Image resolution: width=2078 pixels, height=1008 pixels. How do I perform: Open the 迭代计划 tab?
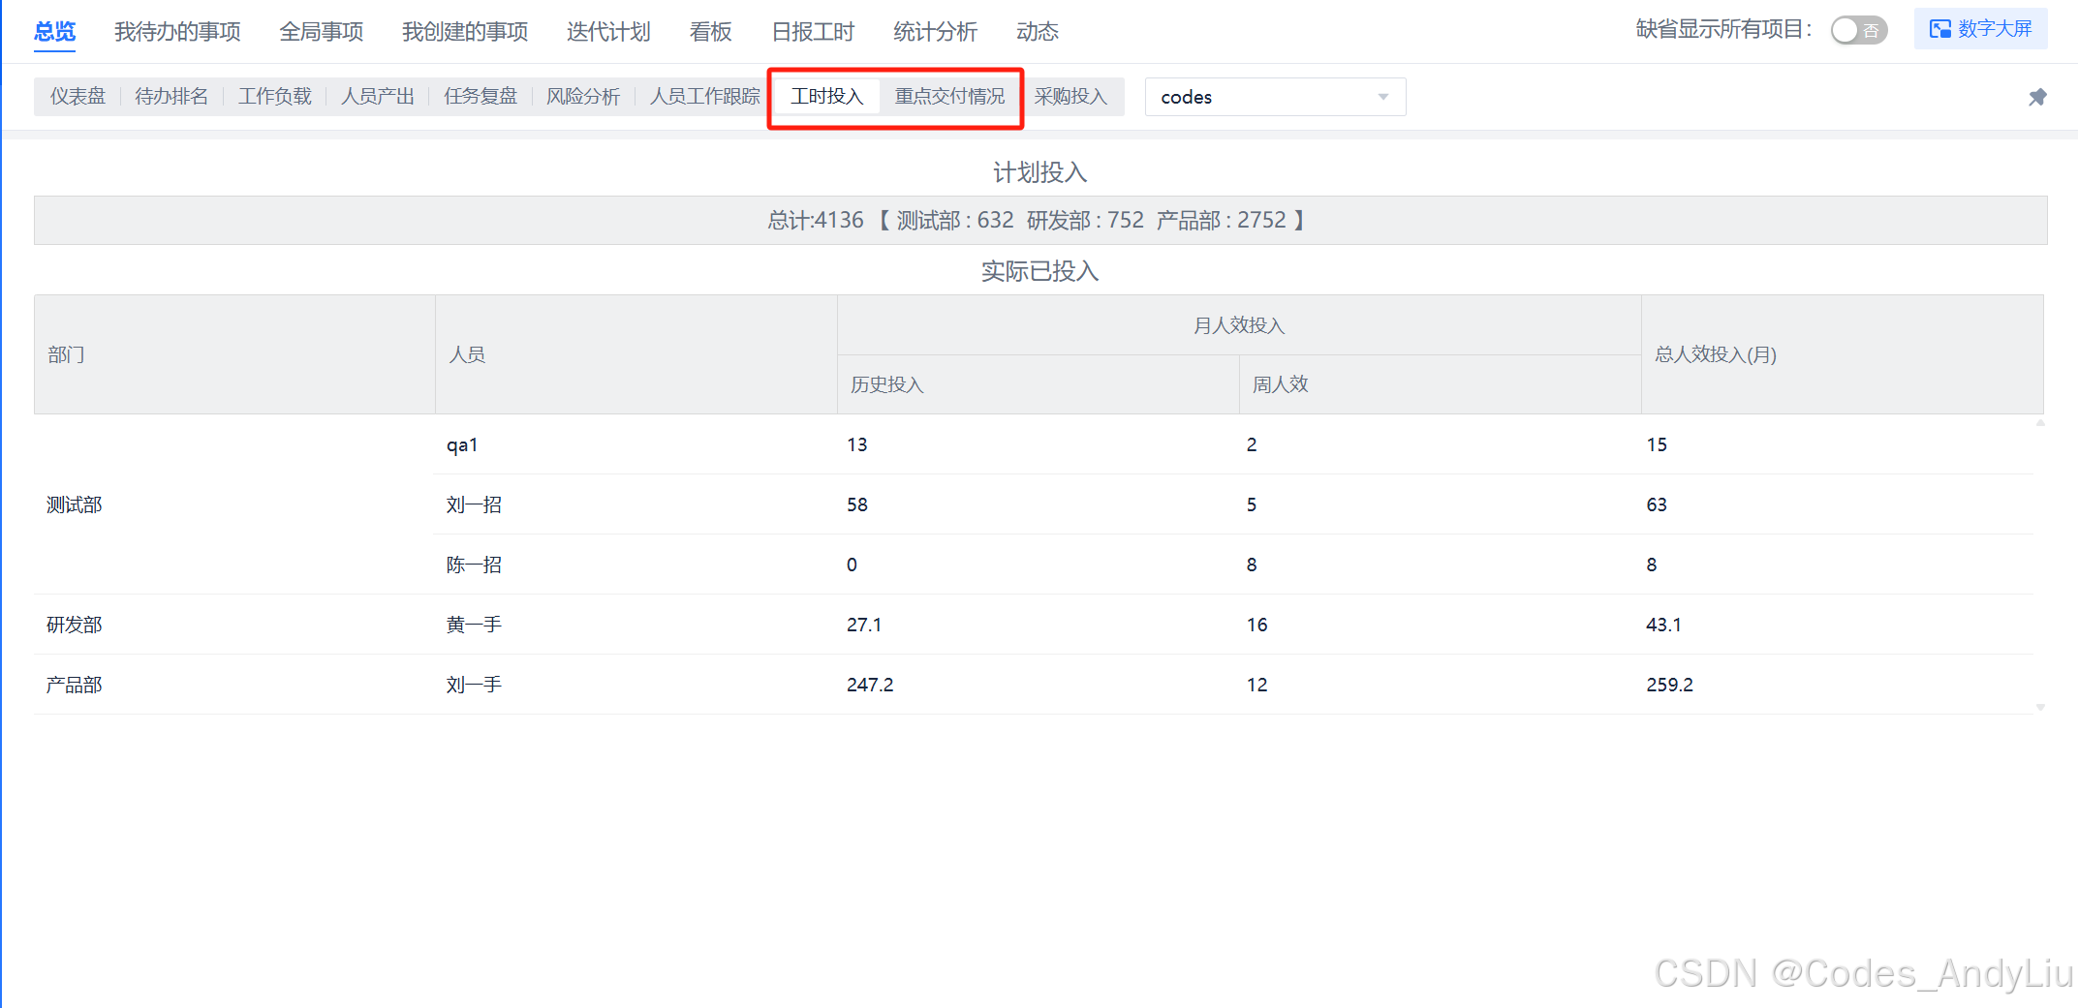click(608, 32)
